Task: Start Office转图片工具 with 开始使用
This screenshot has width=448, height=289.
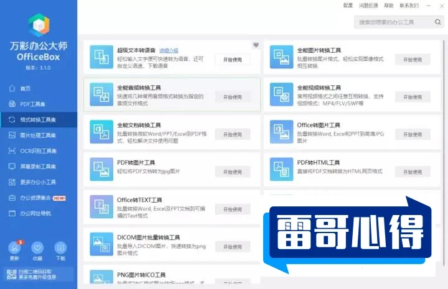Action: (x=413, y=134)
